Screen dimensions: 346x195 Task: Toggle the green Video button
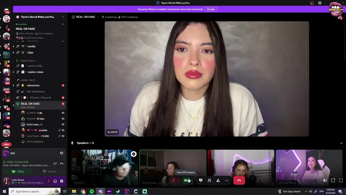coord(18,171)
